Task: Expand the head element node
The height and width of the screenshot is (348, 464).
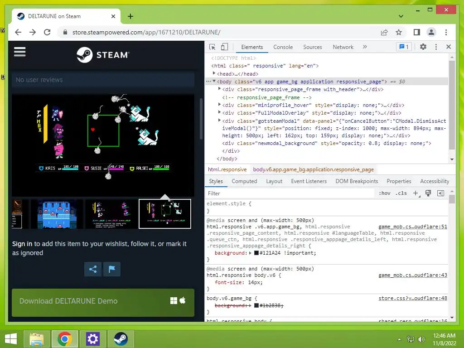Action: click(x=214, y=73)
